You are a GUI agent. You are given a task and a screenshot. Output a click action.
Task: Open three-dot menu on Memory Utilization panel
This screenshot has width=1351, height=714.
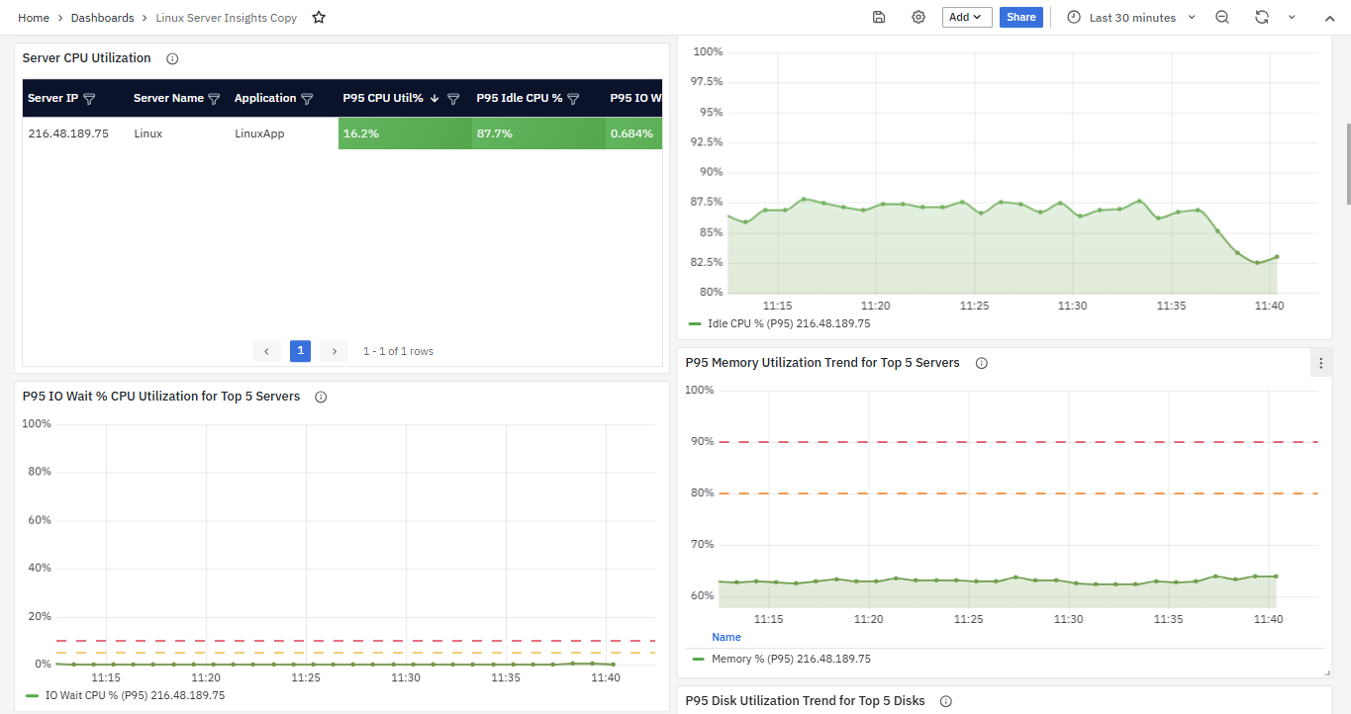coord(1320,364)
